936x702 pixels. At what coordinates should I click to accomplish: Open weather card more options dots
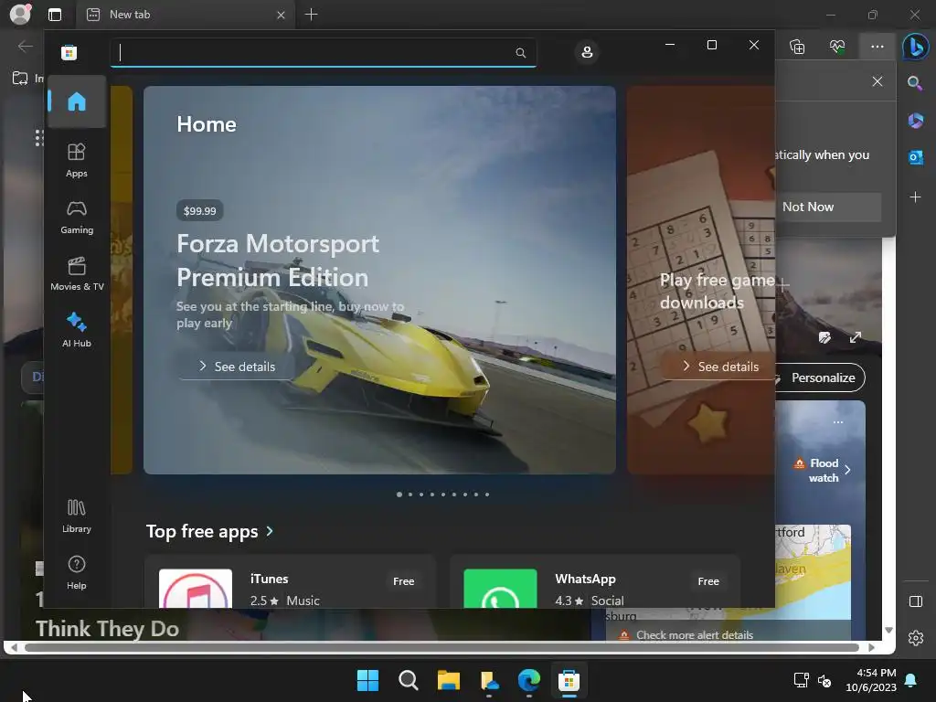coord(838,422)
